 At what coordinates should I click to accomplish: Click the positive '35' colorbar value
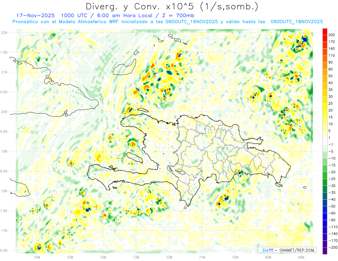331,90
